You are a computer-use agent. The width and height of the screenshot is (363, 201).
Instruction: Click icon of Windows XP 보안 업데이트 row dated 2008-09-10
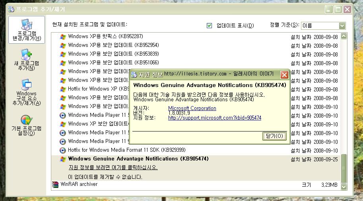63,124
